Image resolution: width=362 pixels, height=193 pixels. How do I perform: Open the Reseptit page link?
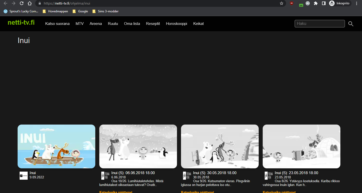(x=153, y=24)
